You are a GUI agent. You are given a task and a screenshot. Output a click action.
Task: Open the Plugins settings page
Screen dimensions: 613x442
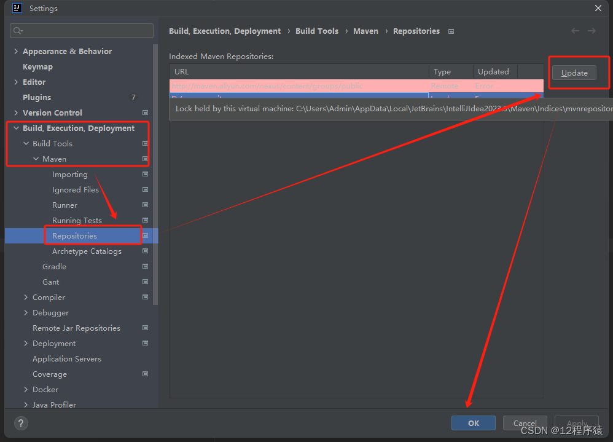(x=37, y=97)
